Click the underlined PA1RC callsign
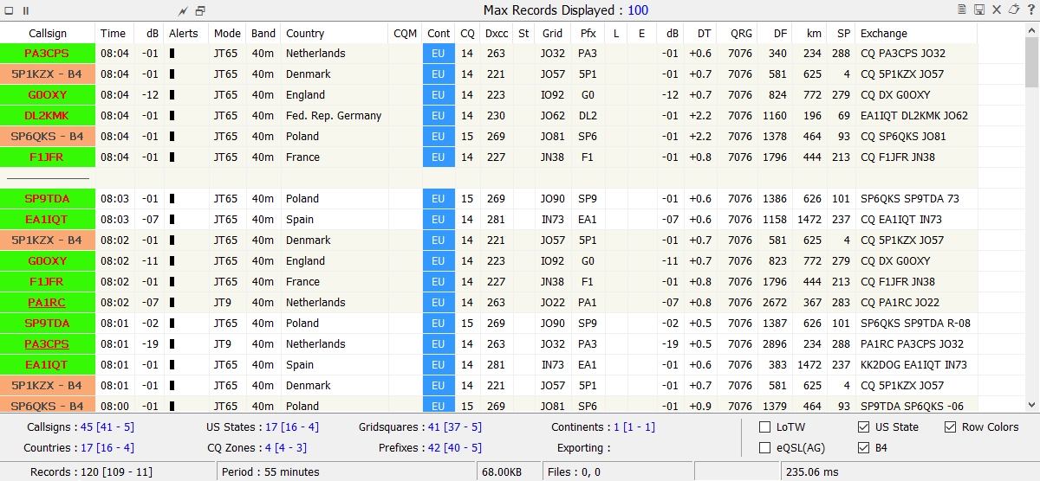 [x=47, y=303]
